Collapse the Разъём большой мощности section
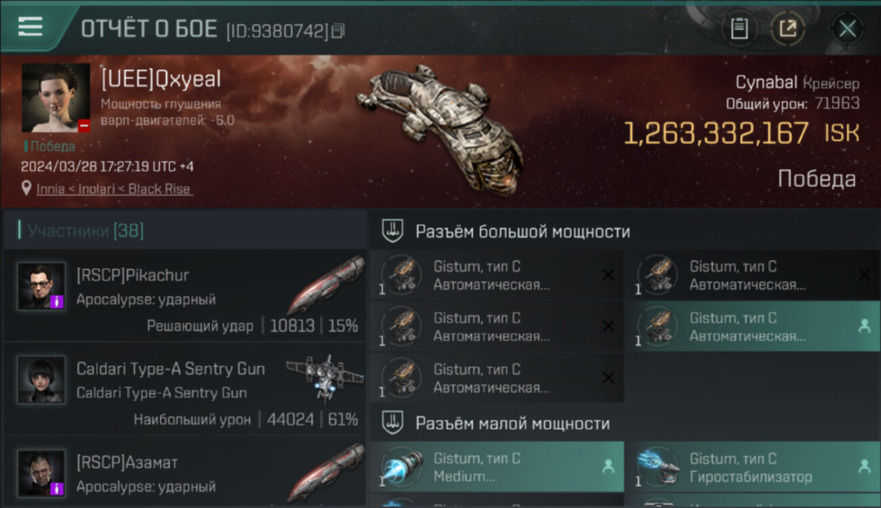The image size is (881, 508). pyautogui.click(x=393, y=231)
